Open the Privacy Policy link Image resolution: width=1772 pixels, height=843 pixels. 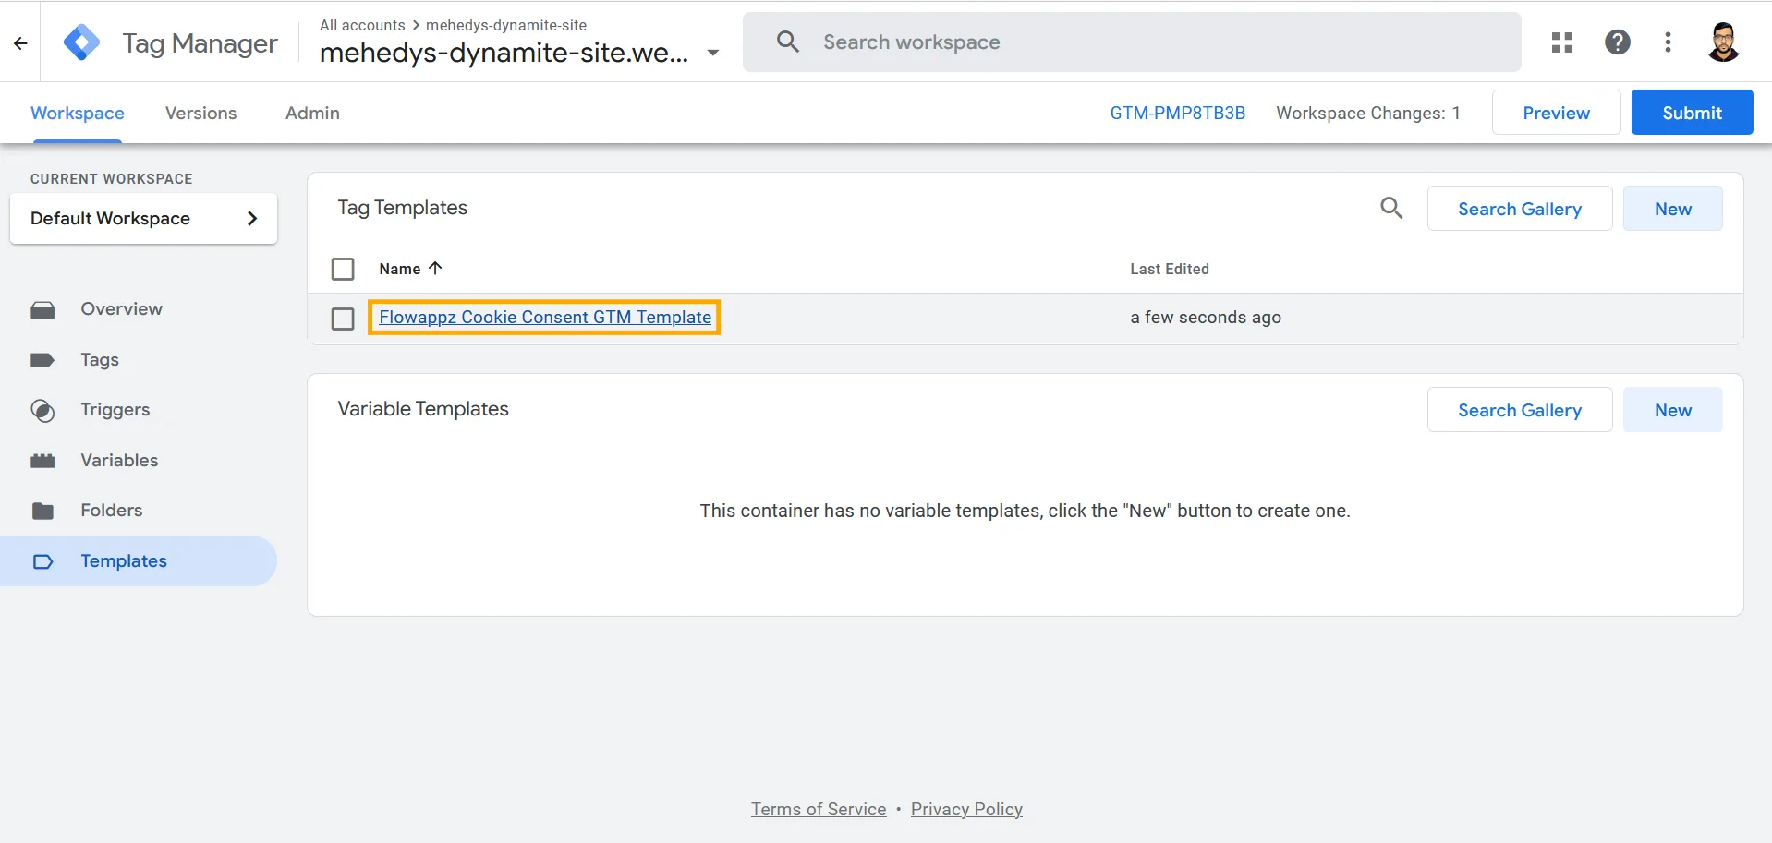(x=966, y=810)
